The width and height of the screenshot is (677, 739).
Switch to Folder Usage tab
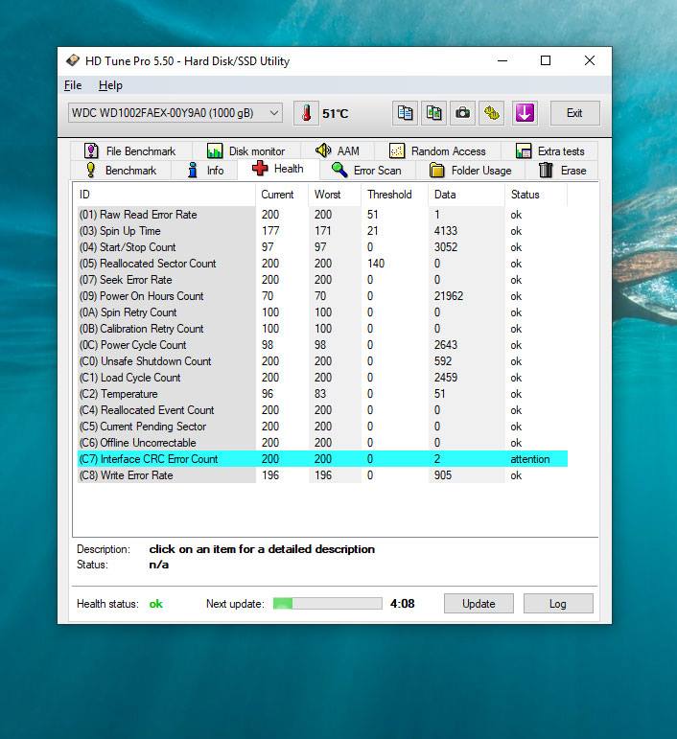(471, 171)
